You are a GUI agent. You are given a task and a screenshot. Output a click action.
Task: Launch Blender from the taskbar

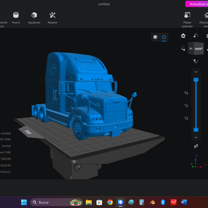click(x=152, y=202)
